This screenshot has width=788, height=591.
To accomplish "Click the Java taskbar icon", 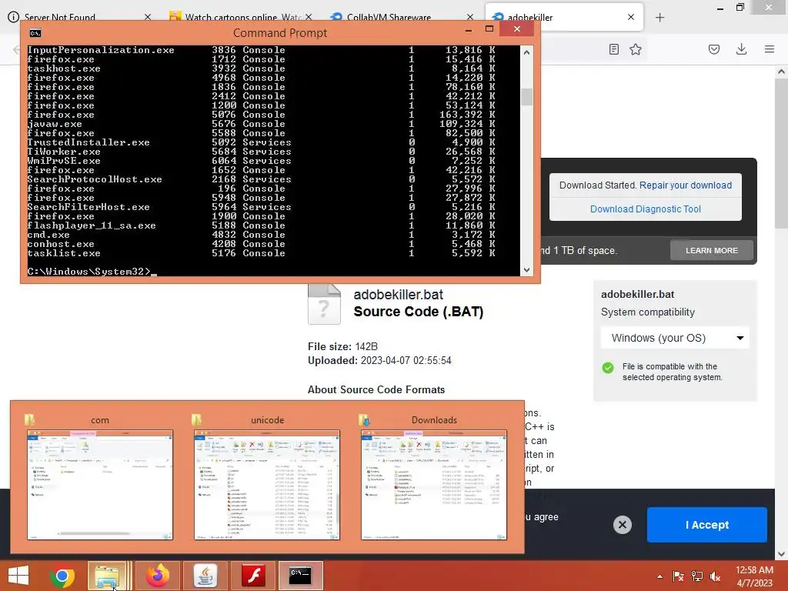I will (205, 576).
